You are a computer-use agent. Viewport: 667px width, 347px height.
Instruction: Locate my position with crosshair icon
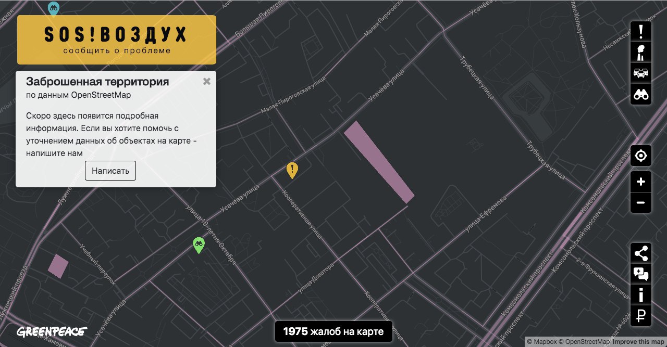point(641,156)
